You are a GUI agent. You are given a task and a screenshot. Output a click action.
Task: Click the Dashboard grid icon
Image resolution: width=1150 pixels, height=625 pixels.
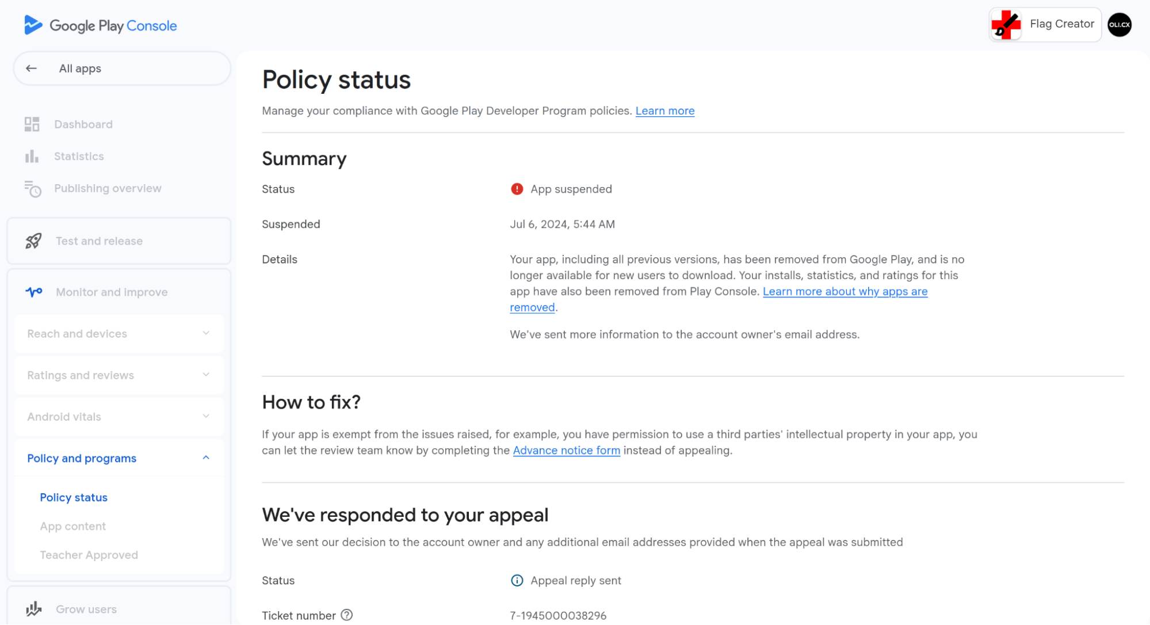point(32,124)
